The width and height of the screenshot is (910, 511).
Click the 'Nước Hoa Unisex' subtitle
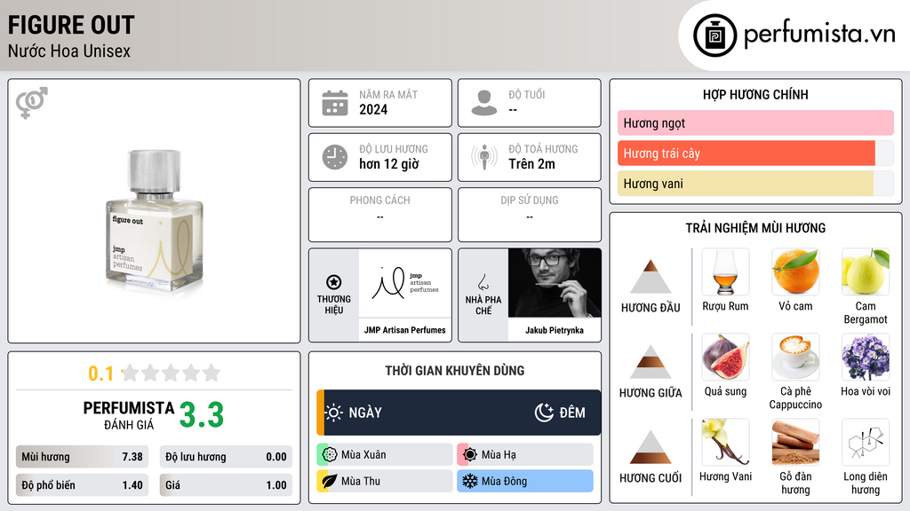[69, 51]
